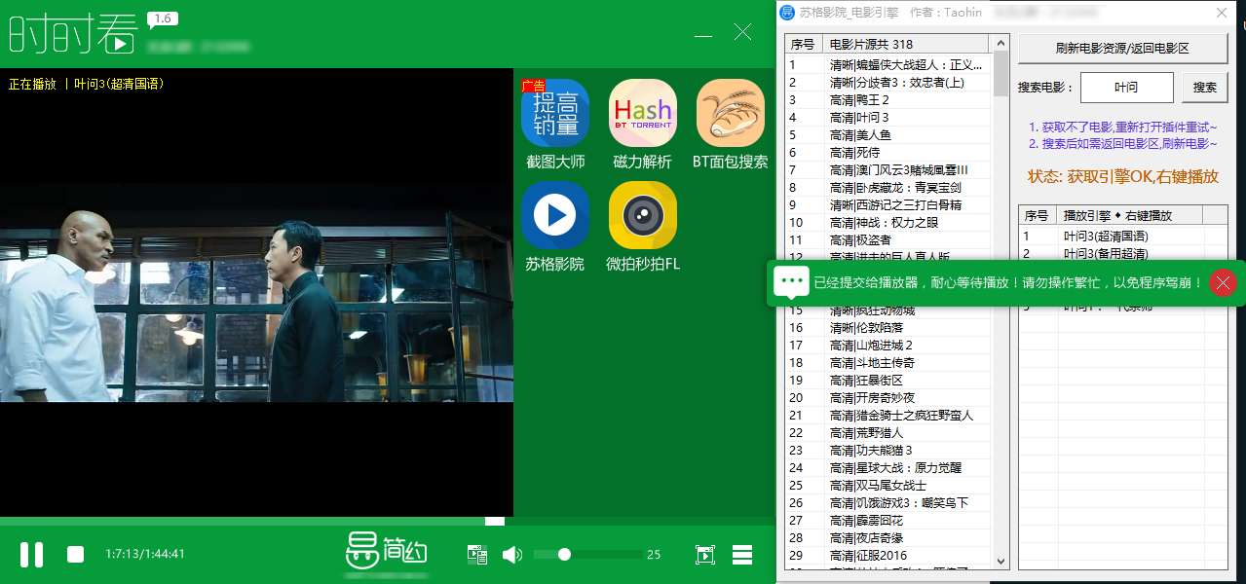Launch 磁力解析 Hash torrent icon
Image resolution: width=1246 pixels, height=584 pixels.
point(643,113)
